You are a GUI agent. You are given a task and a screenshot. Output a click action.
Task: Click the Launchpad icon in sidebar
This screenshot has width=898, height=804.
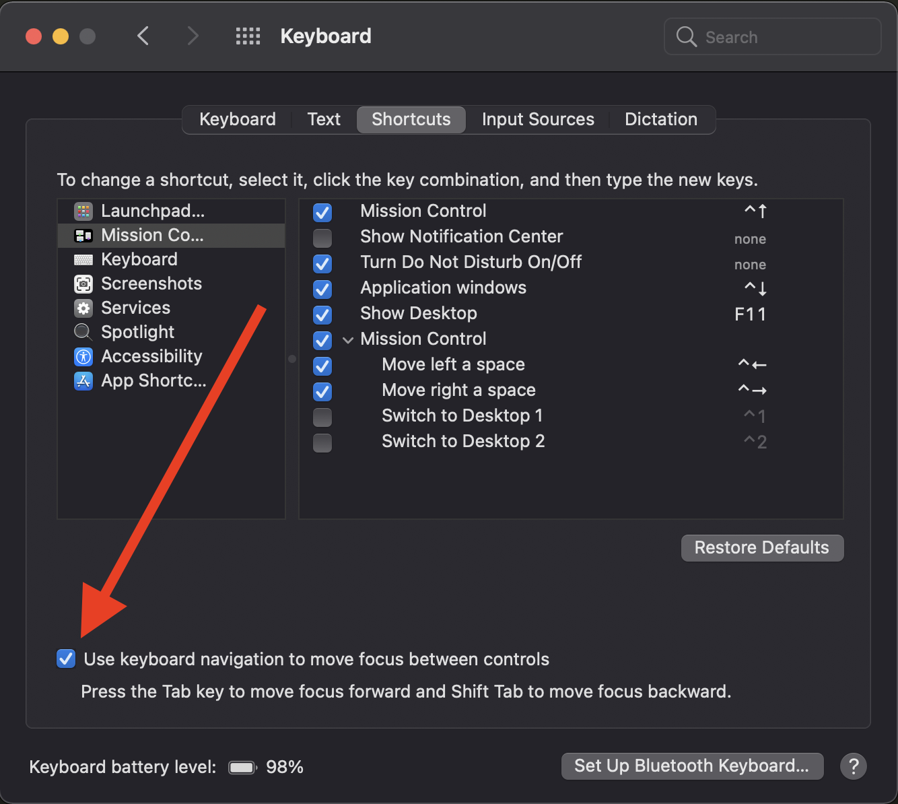click(83, 211)
